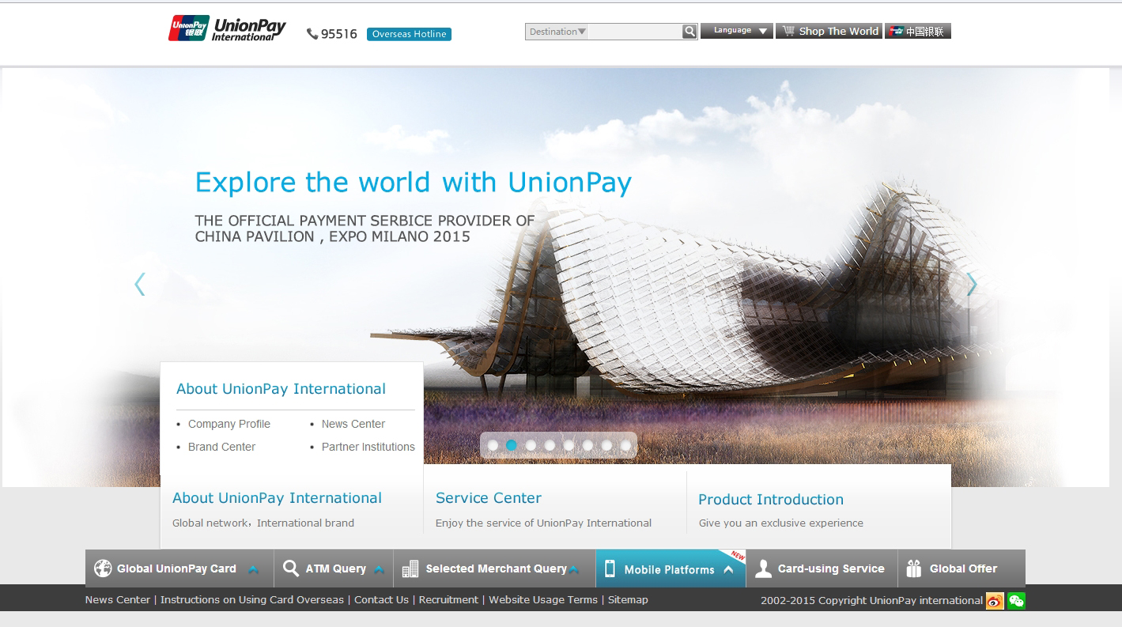Go to previous slide with left arrow
Screen dimensions: 1122x627
coord(140,284)
